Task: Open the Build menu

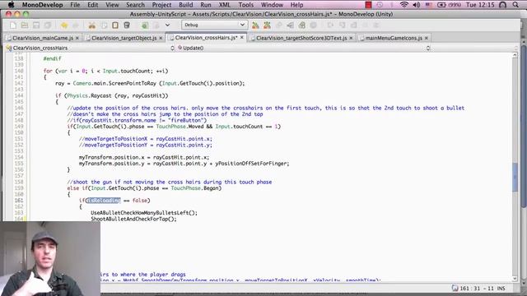Action: click(186, 5)
